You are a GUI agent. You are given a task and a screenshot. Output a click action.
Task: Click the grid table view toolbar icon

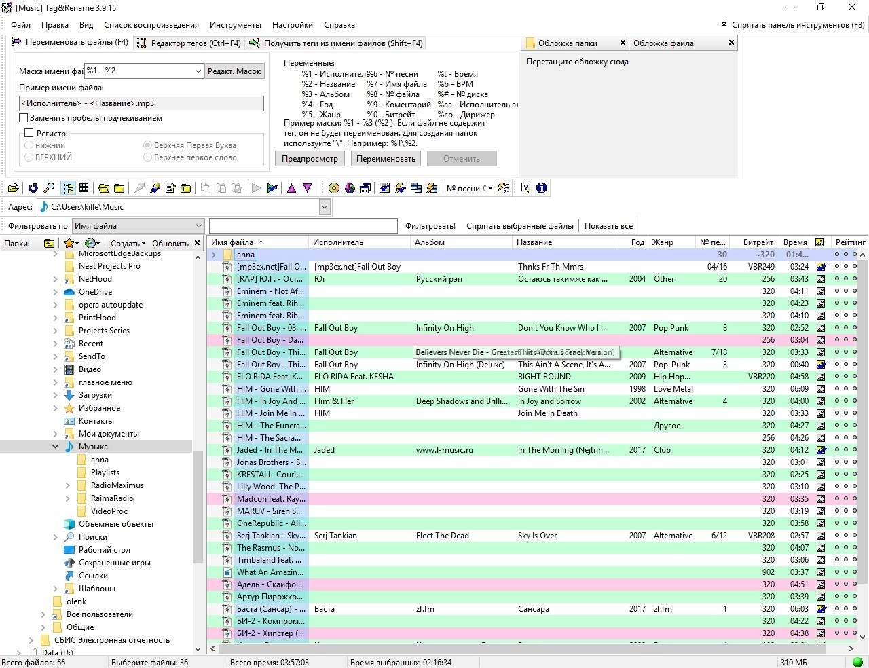[84, 188]
